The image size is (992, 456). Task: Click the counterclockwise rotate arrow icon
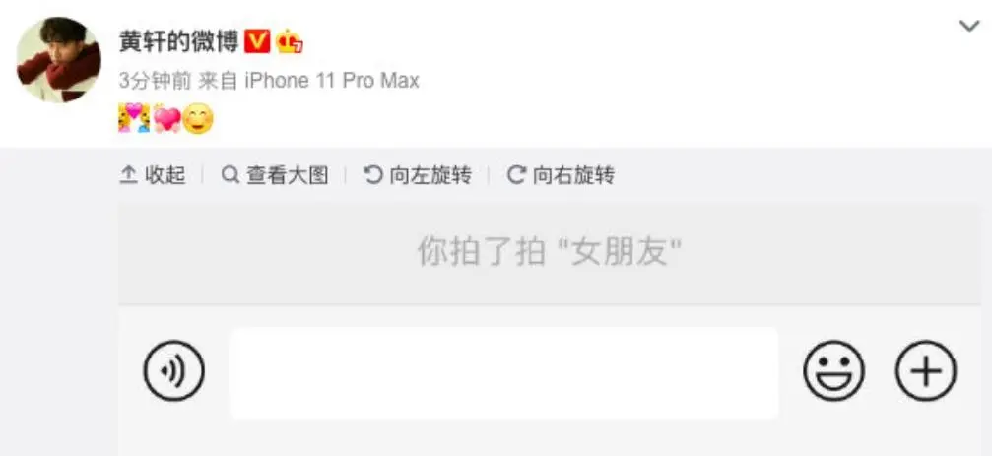click(373, 174)
